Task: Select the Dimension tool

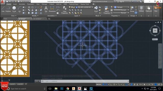Action: 52,9
